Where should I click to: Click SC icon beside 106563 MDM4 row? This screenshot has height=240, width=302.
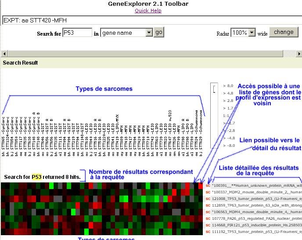coord(208,212)
